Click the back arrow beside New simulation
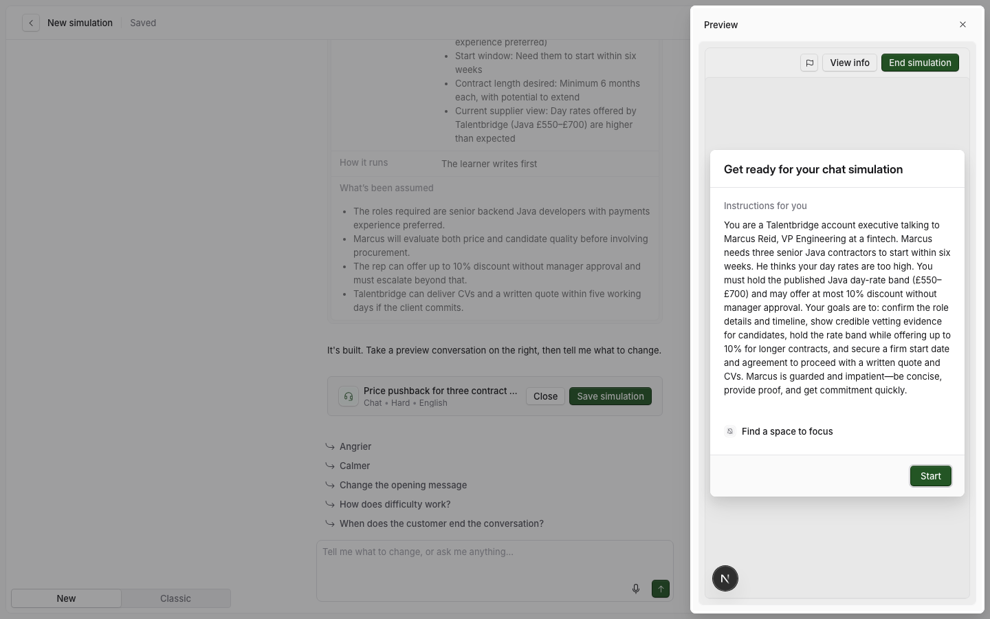 31,23
